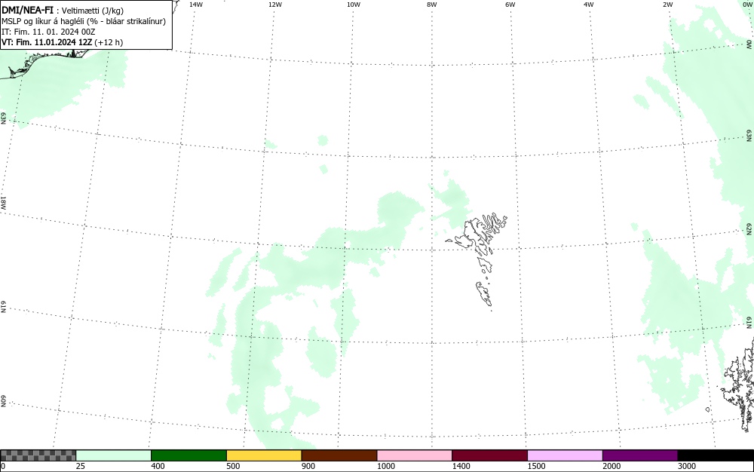Select the yellow 500–900 legend swatch
754x472 pixels.
(264, 455)
